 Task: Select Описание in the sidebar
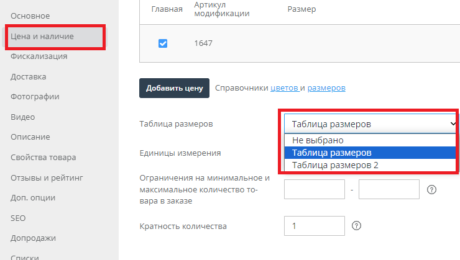[30, 137]
